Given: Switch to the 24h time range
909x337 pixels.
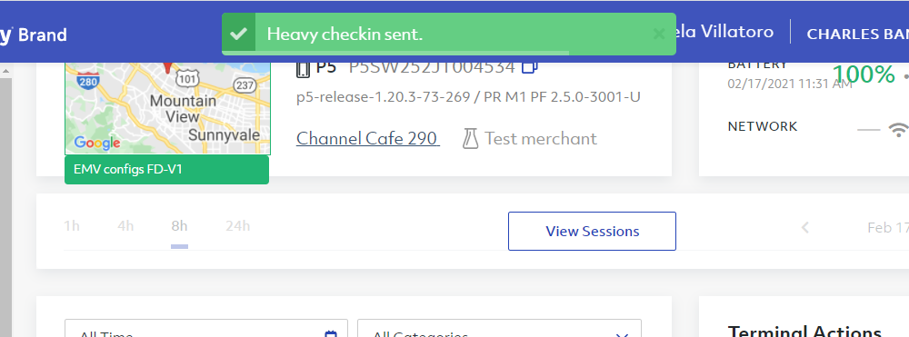Looking at the screenshot, I should pos(237,226).
